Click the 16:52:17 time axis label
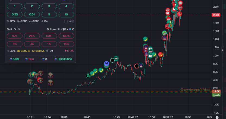The image size is (226, 119). [x=168, y=117]
